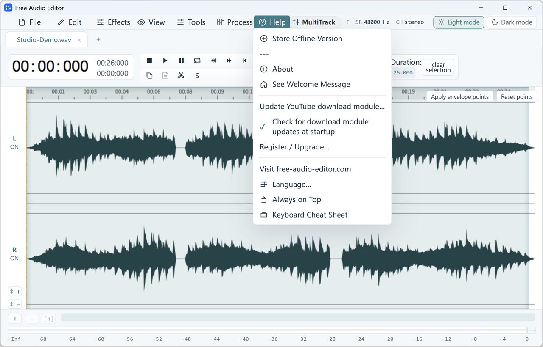Open the Process menu
Viewport: 543px width, 347px height.
click(x=234, y=22)
